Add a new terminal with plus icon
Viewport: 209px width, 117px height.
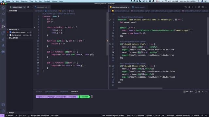[191, 92]
